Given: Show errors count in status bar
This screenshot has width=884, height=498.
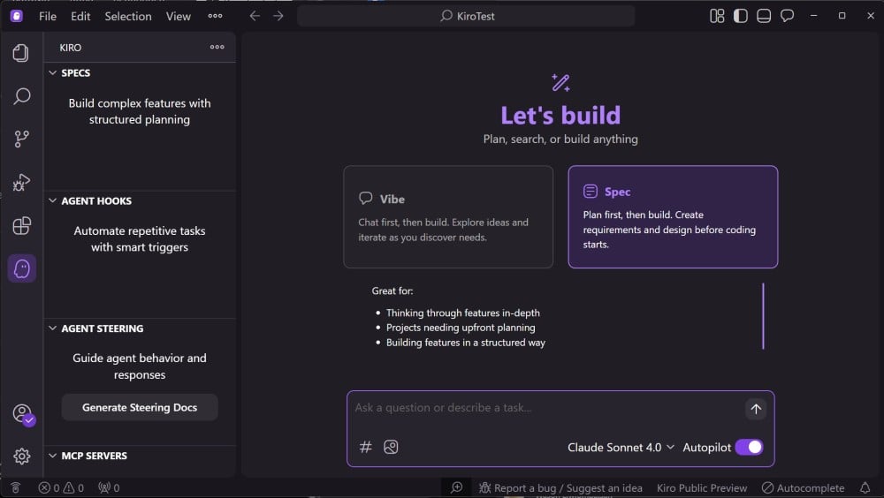Looking at the screenshot, I should pos(49,488).
